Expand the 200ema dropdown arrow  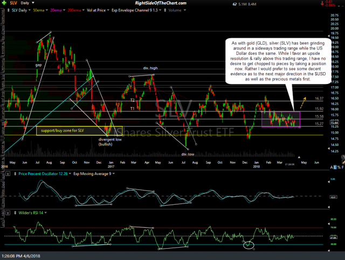(x=83, y=10)
